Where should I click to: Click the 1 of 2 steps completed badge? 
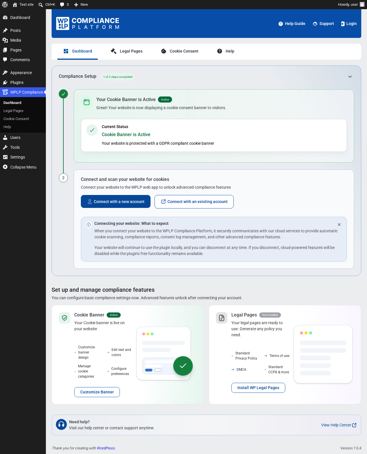click(x=118, y=77)
